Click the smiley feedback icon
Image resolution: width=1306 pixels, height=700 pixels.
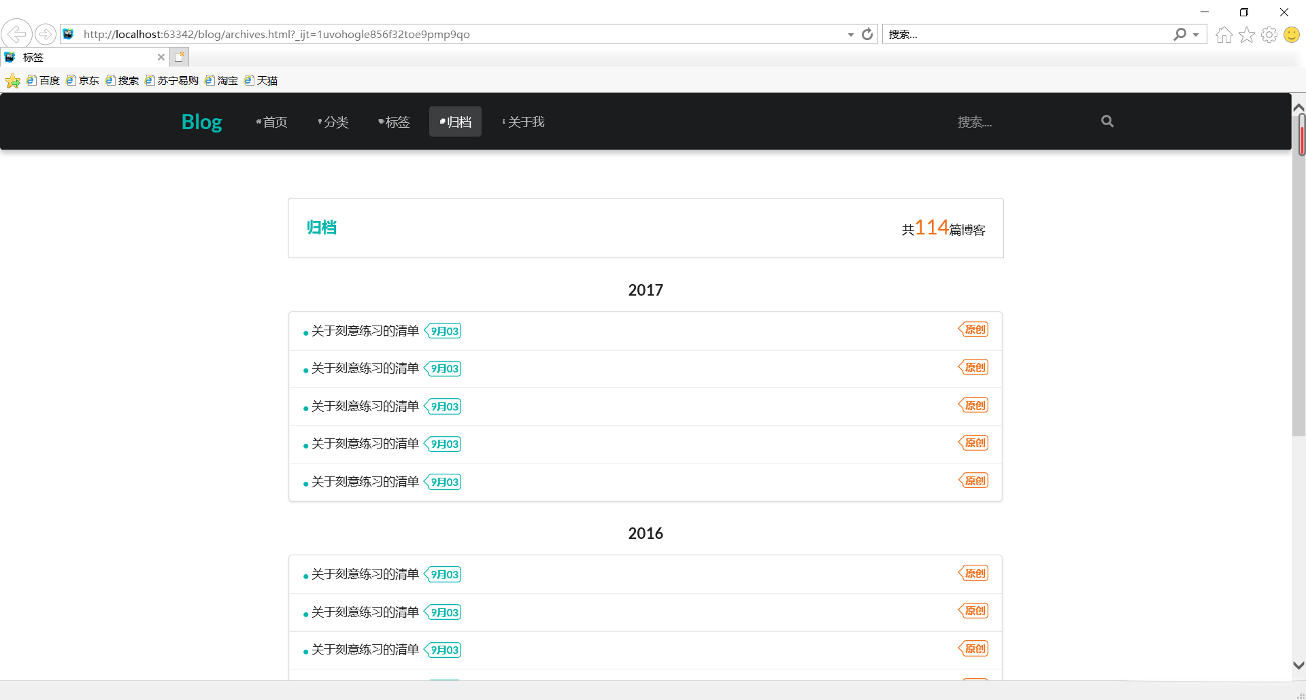pos(1292,35)
